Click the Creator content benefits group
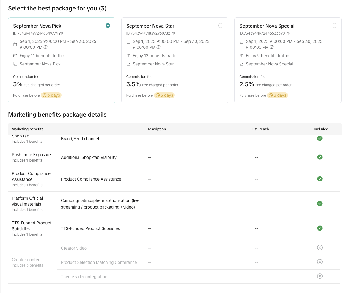Viewport: 346px width, 293px height. [x=27, y=262]
